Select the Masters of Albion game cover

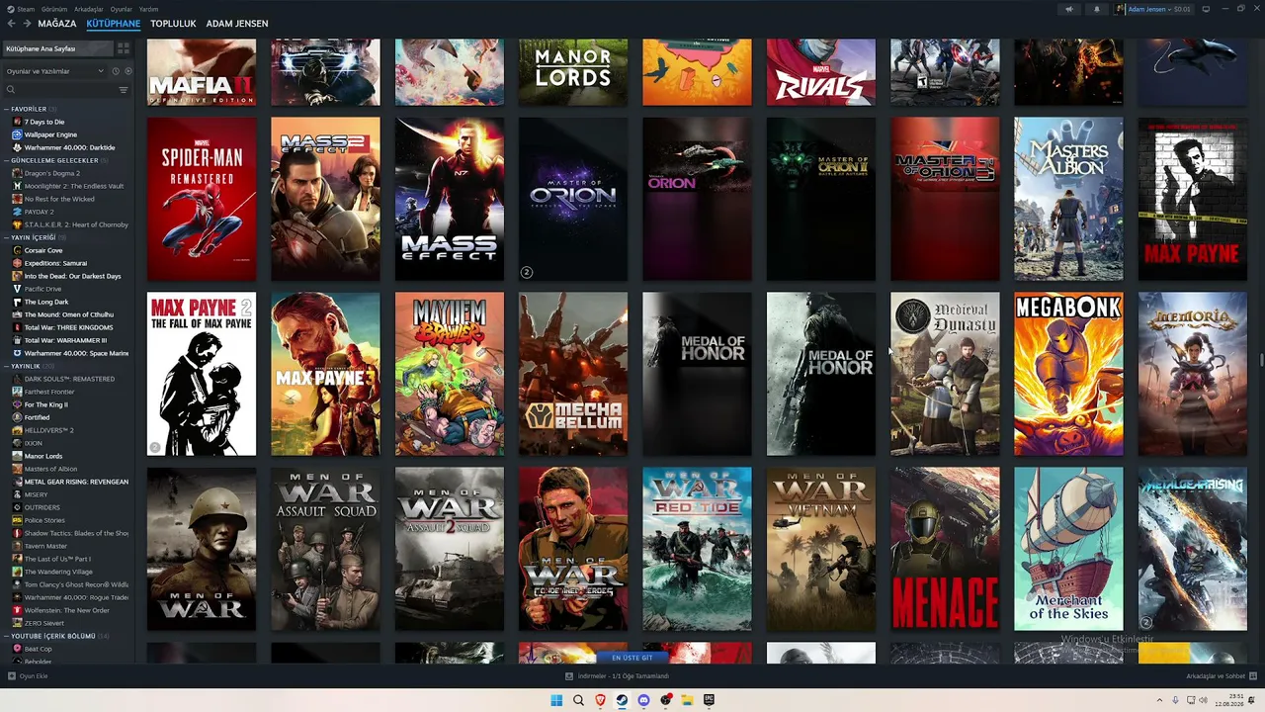tap(1068, 199)
